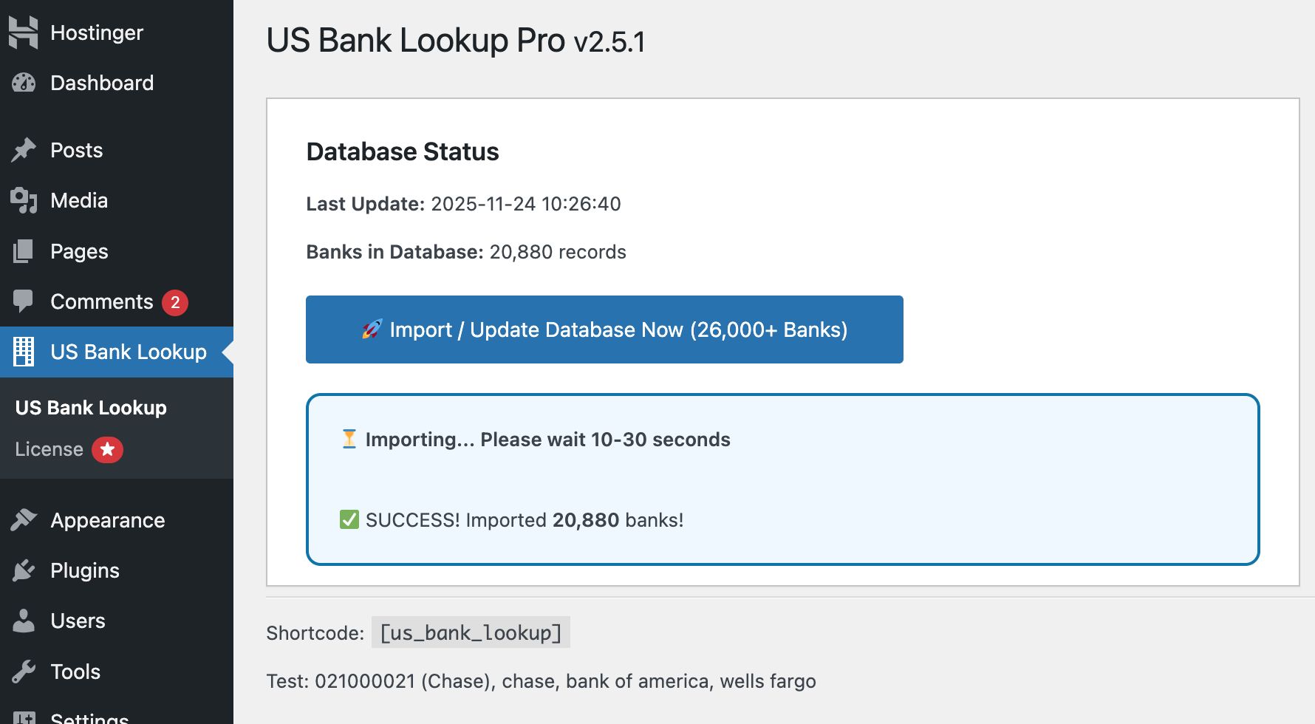Click the Hostinger logo icon
This screenshot has width=1315, height=724.
(x=23, y=33)
